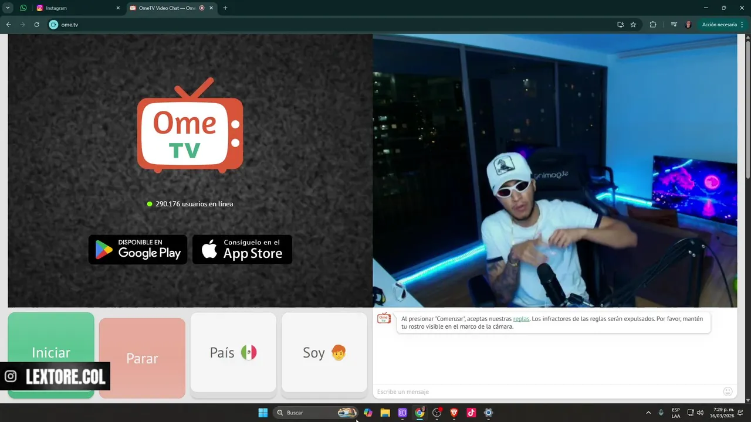
Task: Open emoji picker smiley icon
Action: pyautogui.click(x=728, y=392)
